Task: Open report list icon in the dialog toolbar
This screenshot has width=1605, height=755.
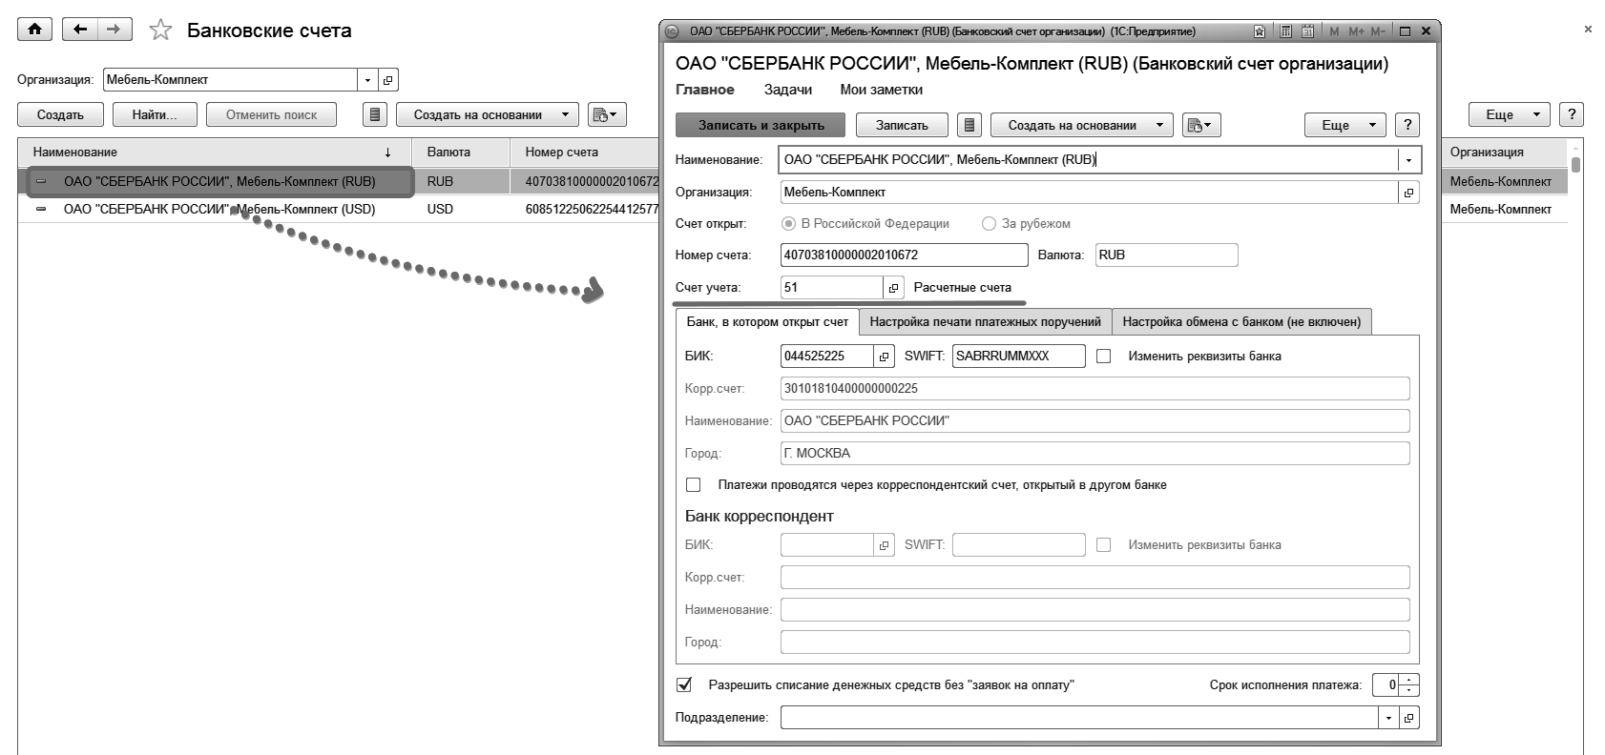Action: 969,125
